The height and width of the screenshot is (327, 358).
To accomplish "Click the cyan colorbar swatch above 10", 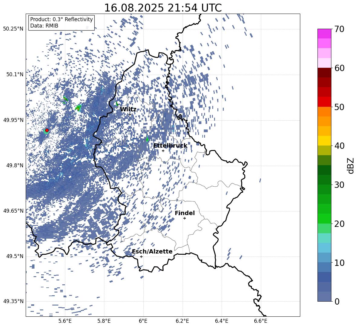I will coord(324,248).
